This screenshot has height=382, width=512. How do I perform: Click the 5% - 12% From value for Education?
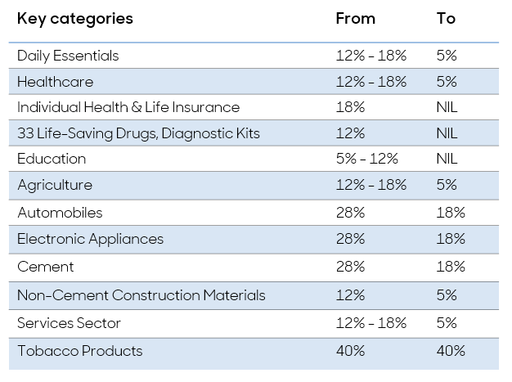tap(366, 159)
